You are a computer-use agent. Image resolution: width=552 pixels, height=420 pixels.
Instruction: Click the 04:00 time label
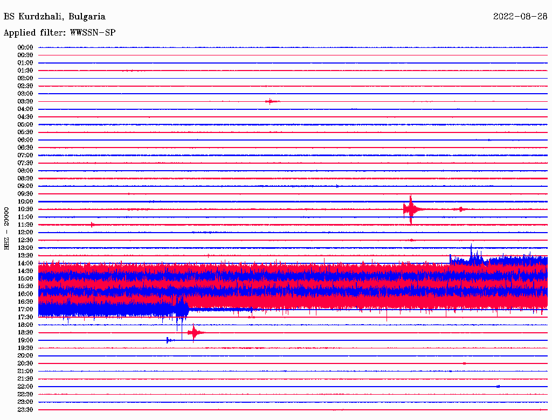[25, 109]
